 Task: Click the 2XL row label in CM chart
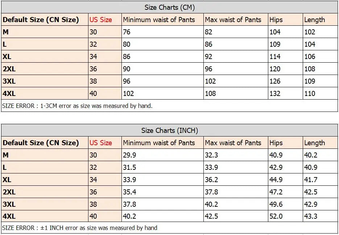pyautogui.click(x=9, y=69)
